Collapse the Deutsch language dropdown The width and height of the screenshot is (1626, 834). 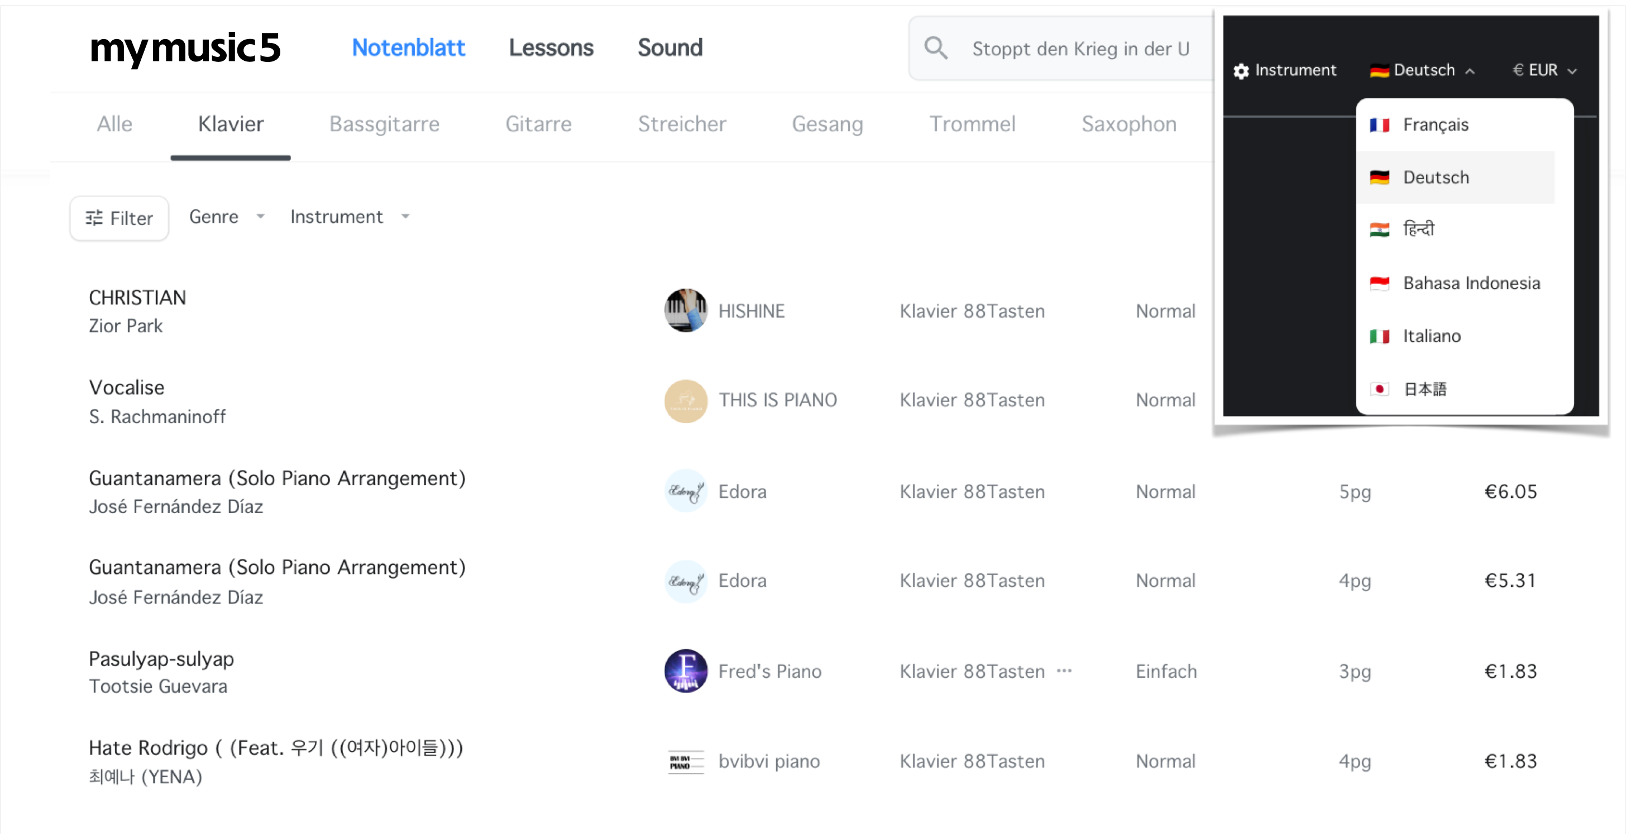tap(1423, 70)
